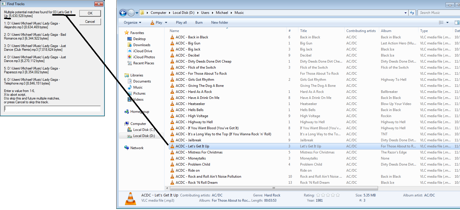Click Play all in the toolbar
The height and width of the screenshot is (210, 460).
(x=181, y=22)
